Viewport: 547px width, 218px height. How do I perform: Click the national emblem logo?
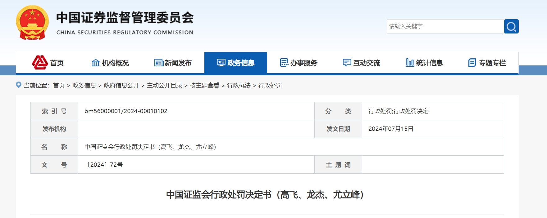[32, 23]
